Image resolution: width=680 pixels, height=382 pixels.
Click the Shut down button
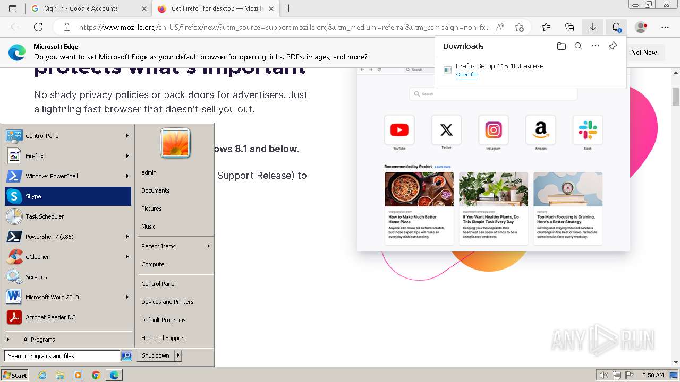(x=156, y=355)
